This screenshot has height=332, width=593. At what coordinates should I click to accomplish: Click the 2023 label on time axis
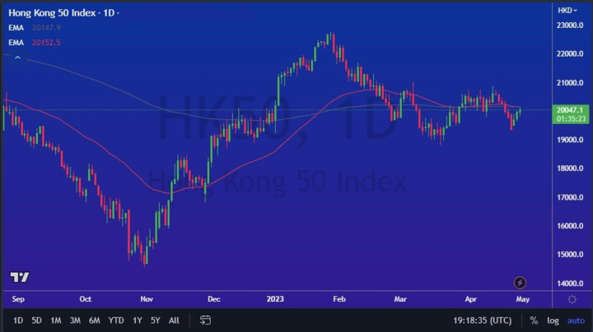275,299
